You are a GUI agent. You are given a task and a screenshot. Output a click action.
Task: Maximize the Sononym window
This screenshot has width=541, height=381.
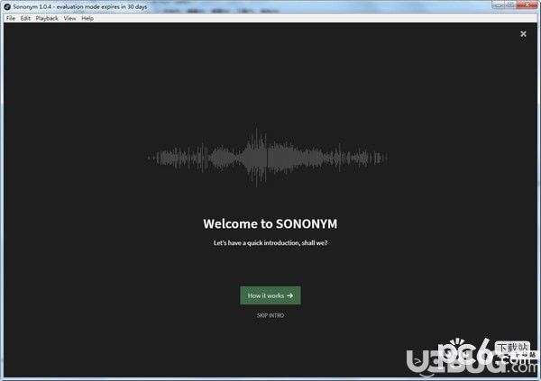coord(510,5)
